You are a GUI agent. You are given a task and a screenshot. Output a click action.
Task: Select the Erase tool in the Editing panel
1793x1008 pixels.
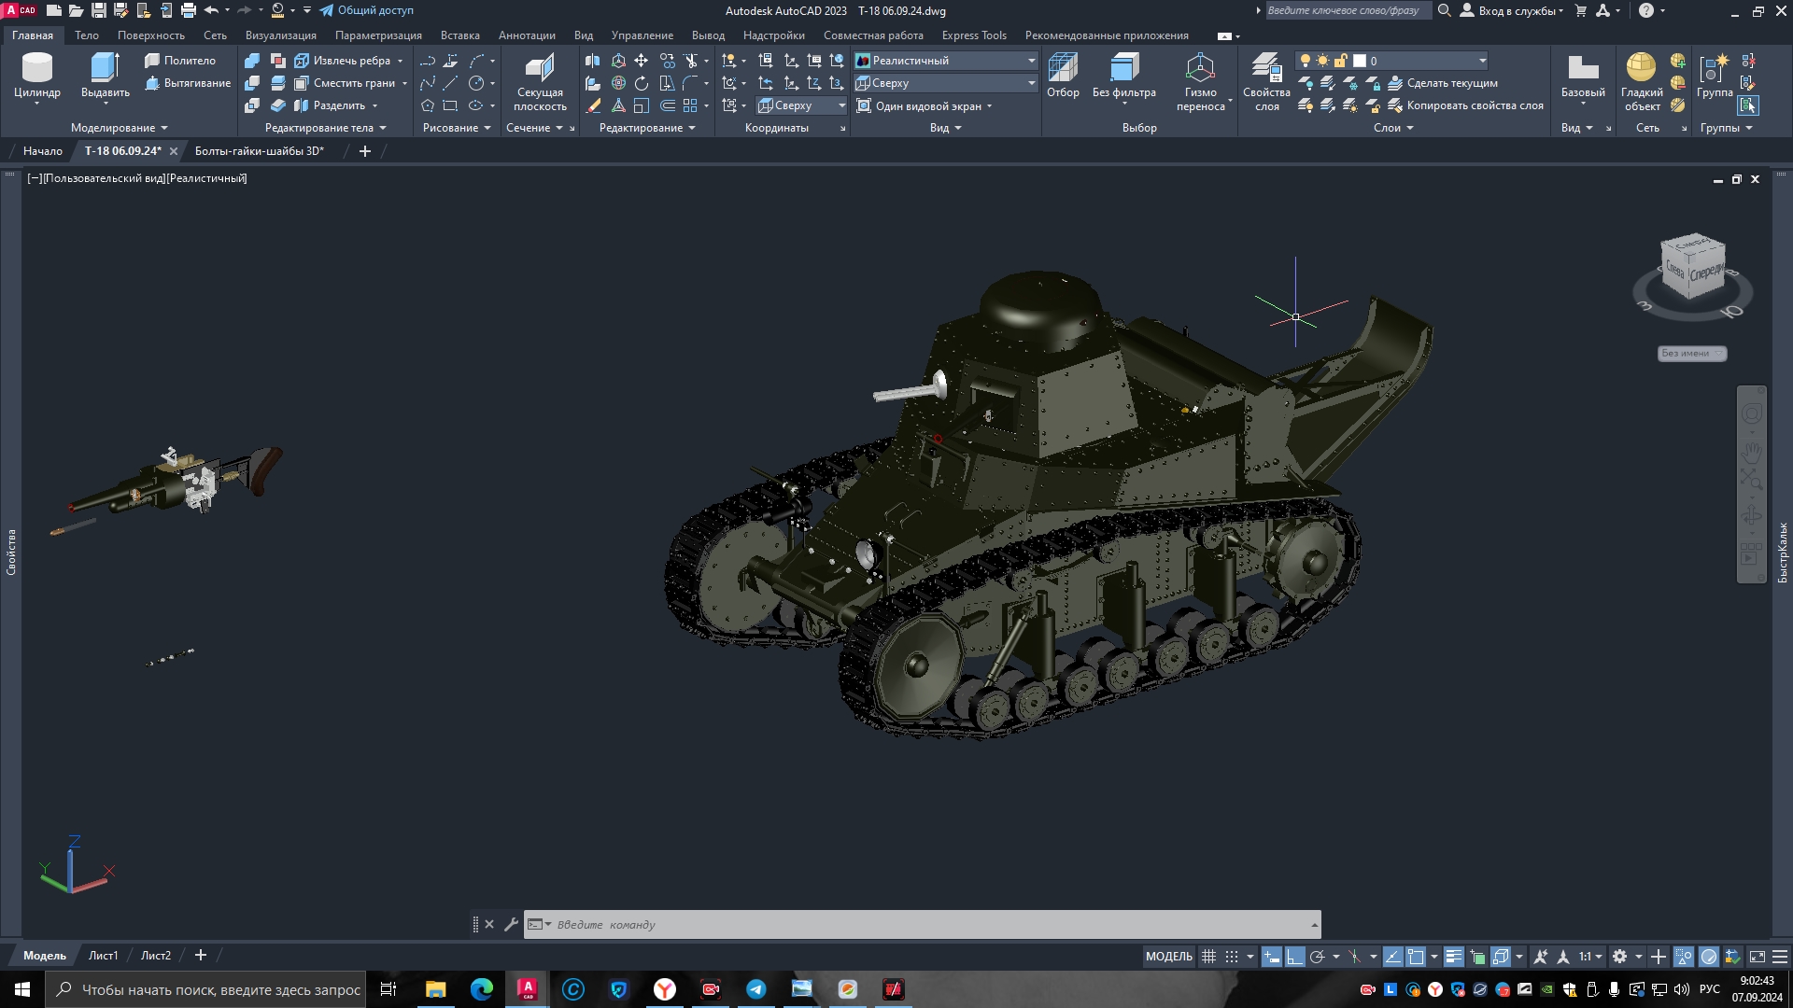click(x=593, y=105)
